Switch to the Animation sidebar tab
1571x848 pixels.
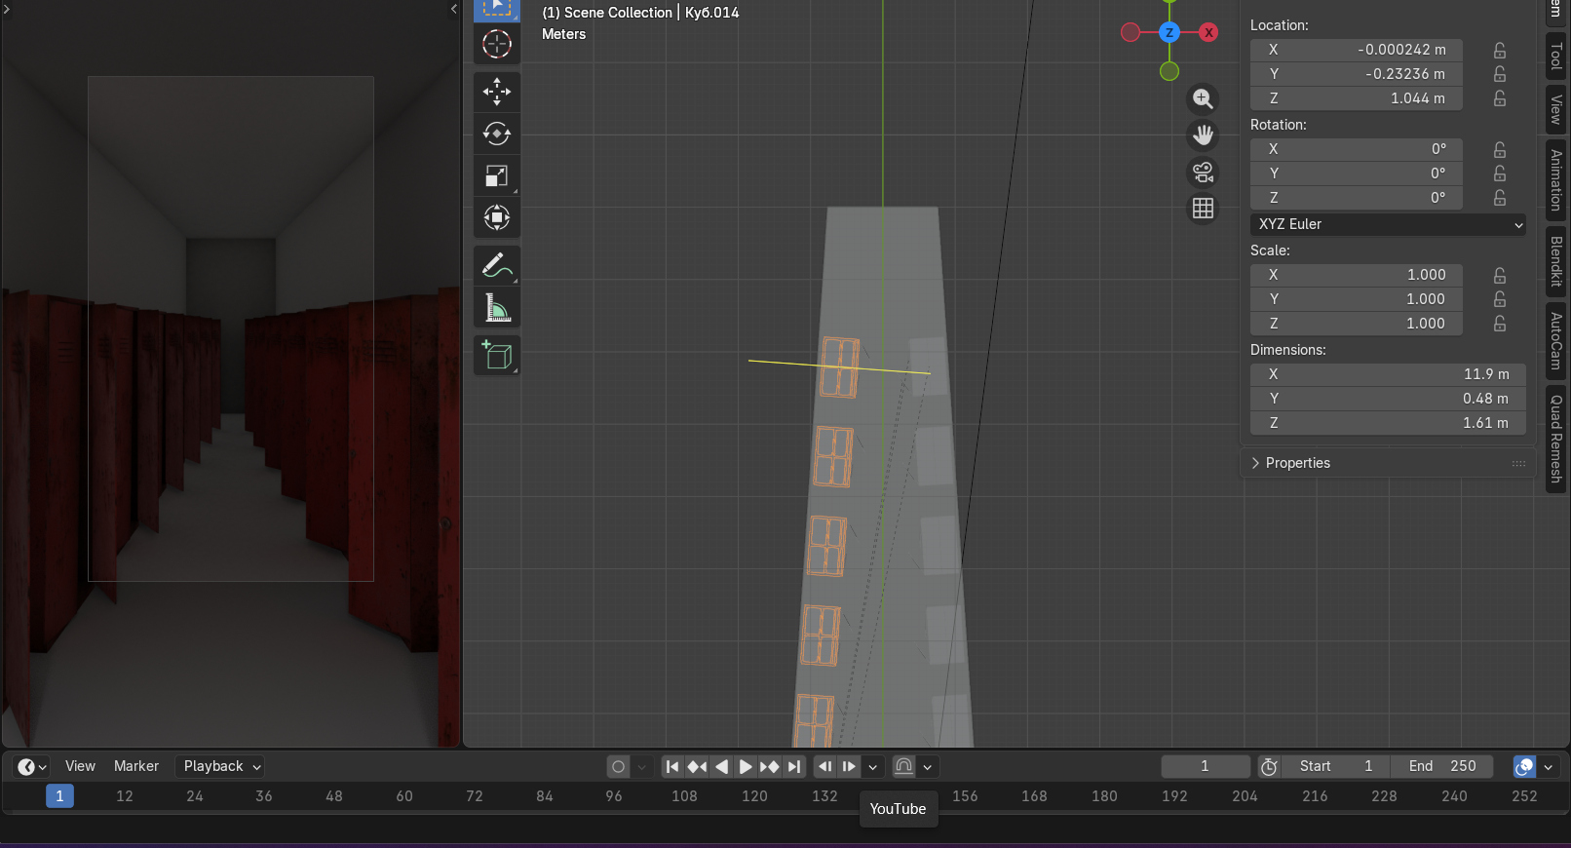point(1556,180)
